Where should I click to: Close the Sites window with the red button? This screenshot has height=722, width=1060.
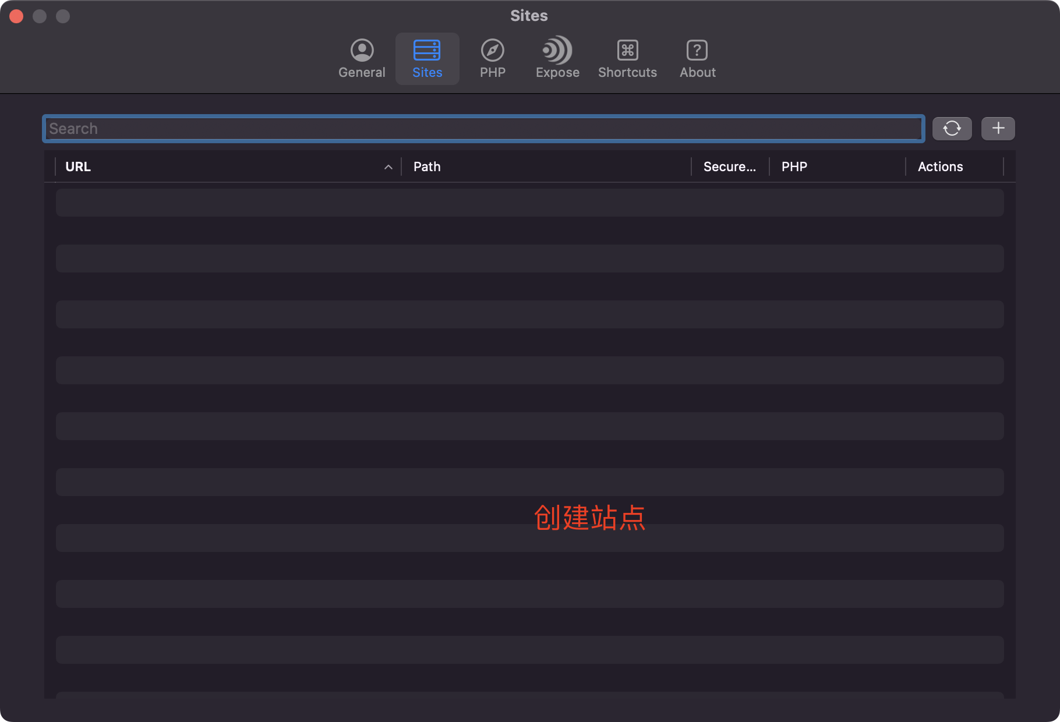click(x=16, y=16)
